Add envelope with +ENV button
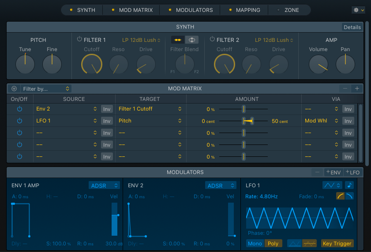Screen dimensions: 371x252 point(334,172)
